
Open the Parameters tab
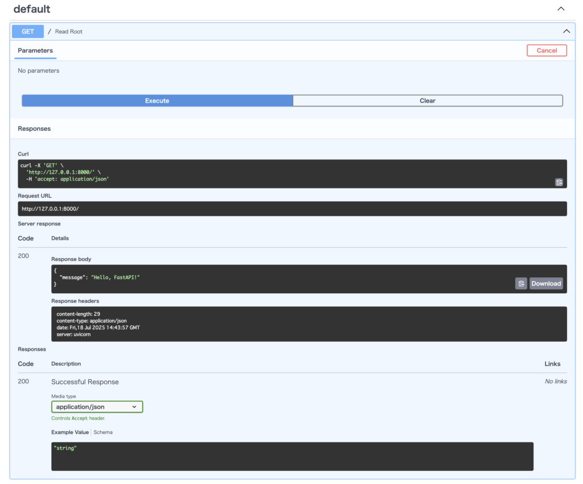pos(35,51)
